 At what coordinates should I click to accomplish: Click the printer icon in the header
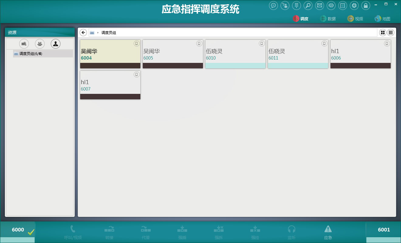pos(331,5)
